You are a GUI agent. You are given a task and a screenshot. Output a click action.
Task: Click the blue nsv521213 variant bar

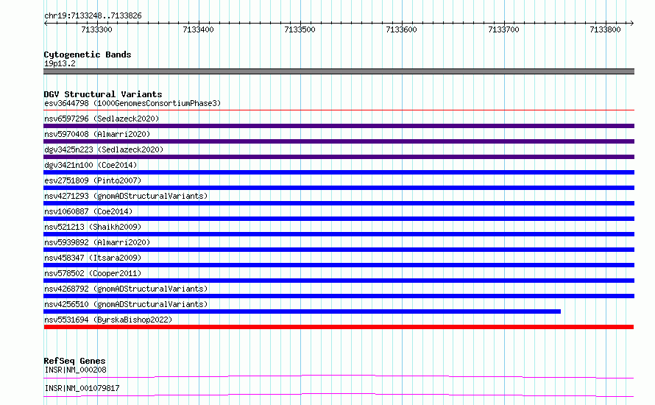[x=339, y=234]
